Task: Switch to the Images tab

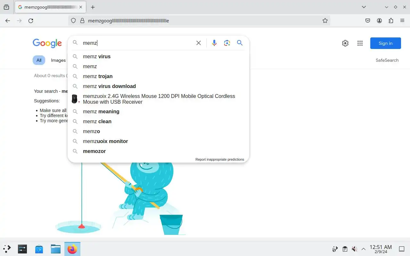Action: coord(58,60)
